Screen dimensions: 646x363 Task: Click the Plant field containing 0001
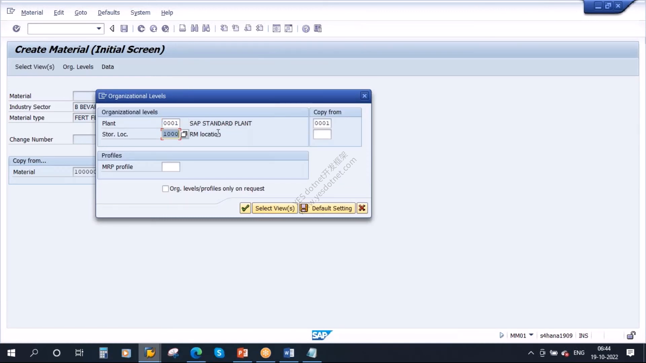coord(171,123)
